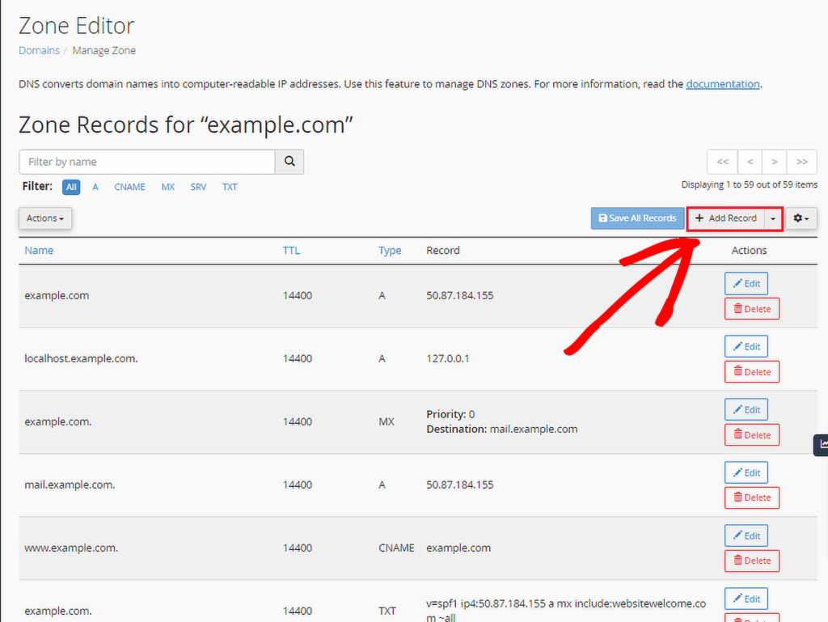
Task: Delete the www.example.com CNAME record
Action: pyautogui.click(x=751, y=561)
